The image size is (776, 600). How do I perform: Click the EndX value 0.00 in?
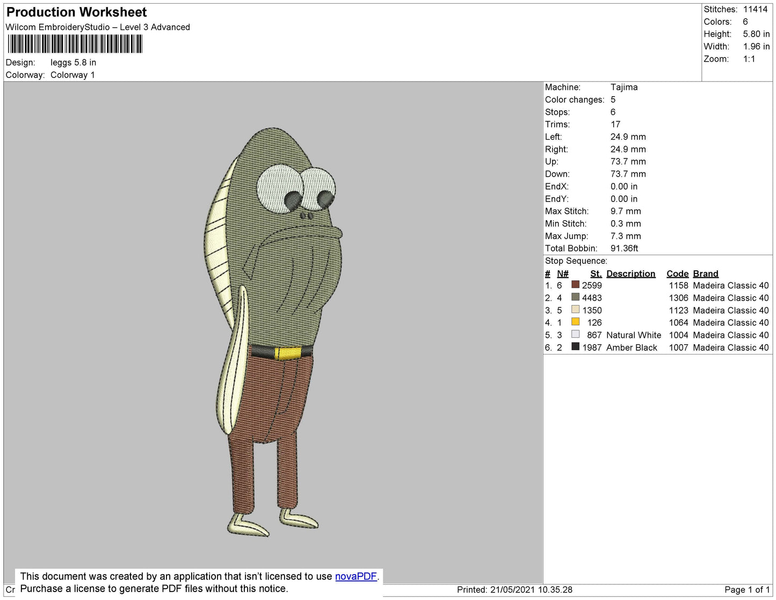point(624,186)
